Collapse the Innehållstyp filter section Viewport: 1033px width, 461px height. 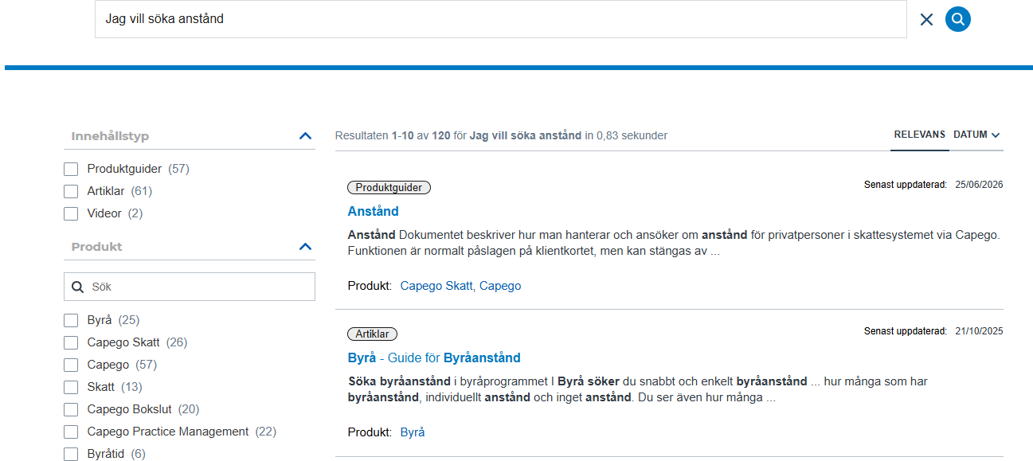point(305,136)
